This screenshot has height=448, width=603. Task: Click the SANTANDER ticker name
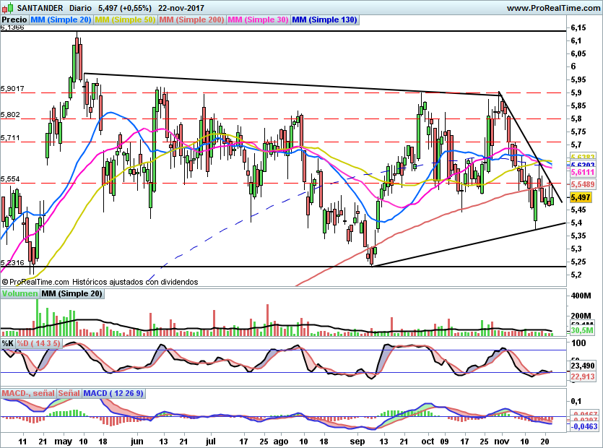point(40,8)
